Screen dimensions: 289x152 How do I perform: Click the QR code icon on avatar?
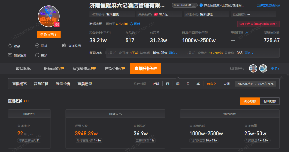[x=57, y=25]
